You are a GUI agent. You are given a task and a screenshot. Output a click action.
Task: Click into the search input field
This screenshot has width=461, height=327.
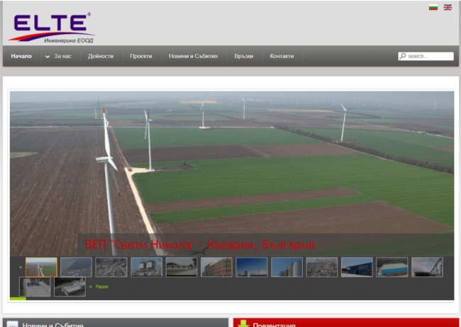tap(430, 56)
